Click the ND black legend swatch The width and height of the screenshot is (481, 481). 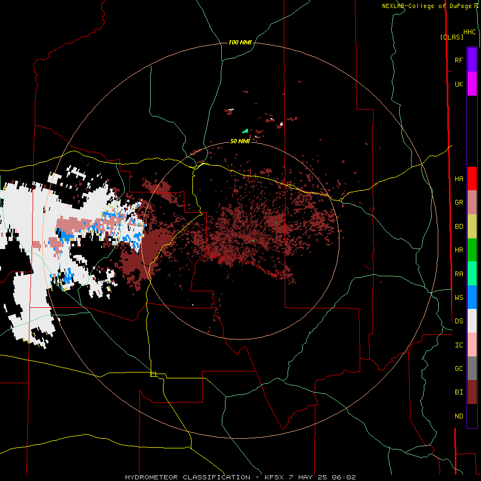point(472,416)
